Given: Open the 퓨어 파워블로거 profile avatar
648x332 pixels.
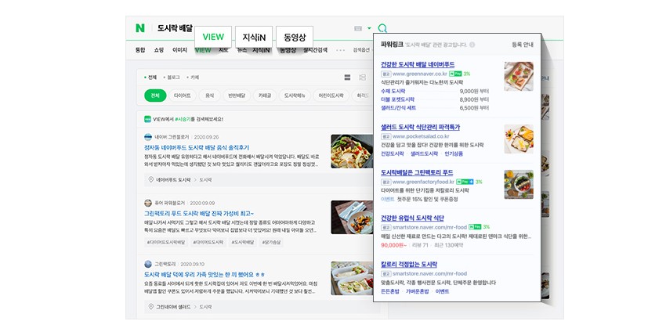Looking at the screenshot, I should pos(148,203).
